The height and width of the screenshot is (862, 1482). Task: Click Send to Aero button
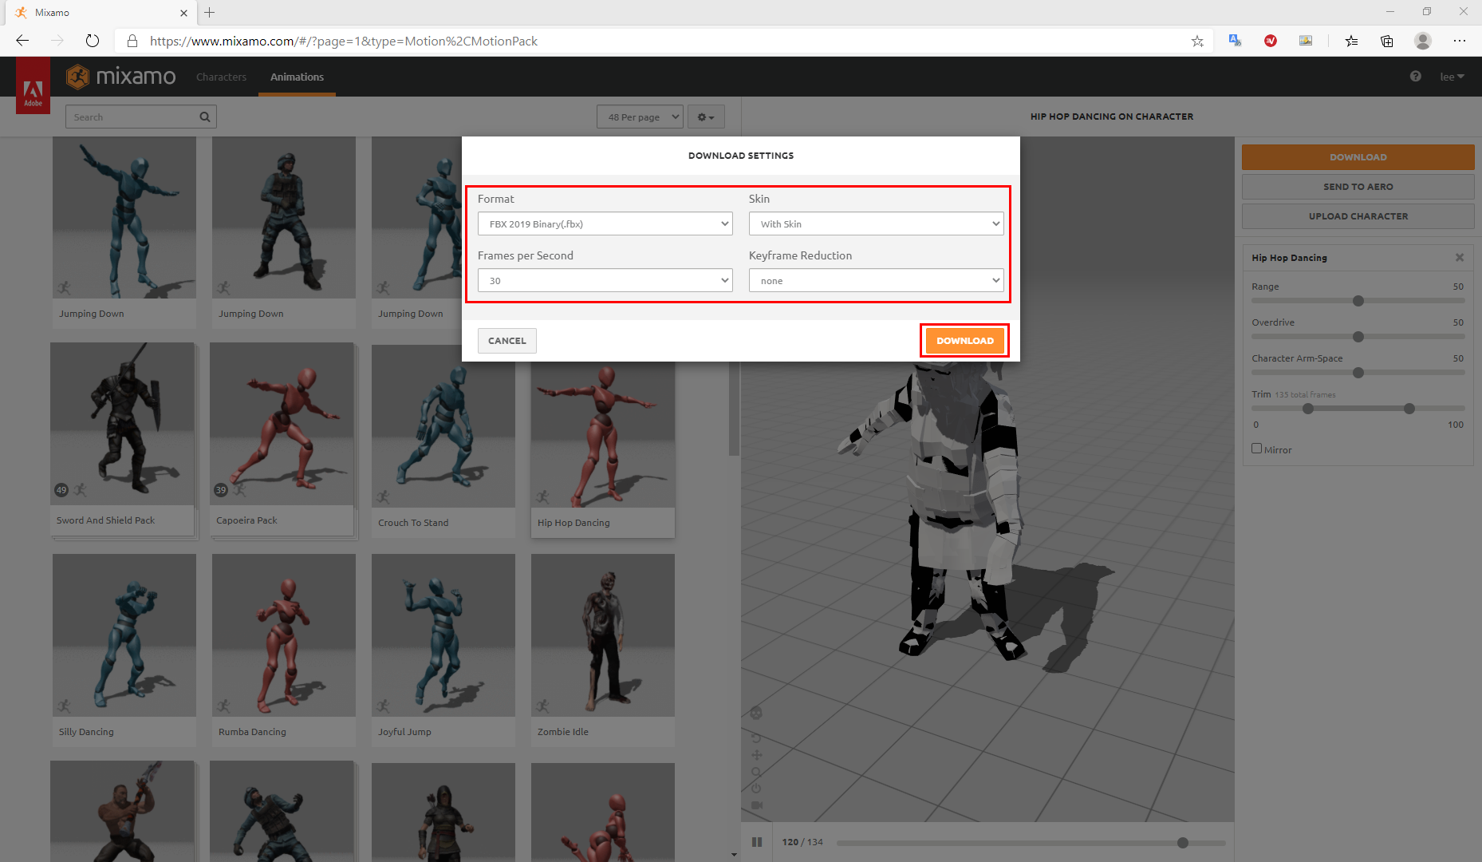1358,187
